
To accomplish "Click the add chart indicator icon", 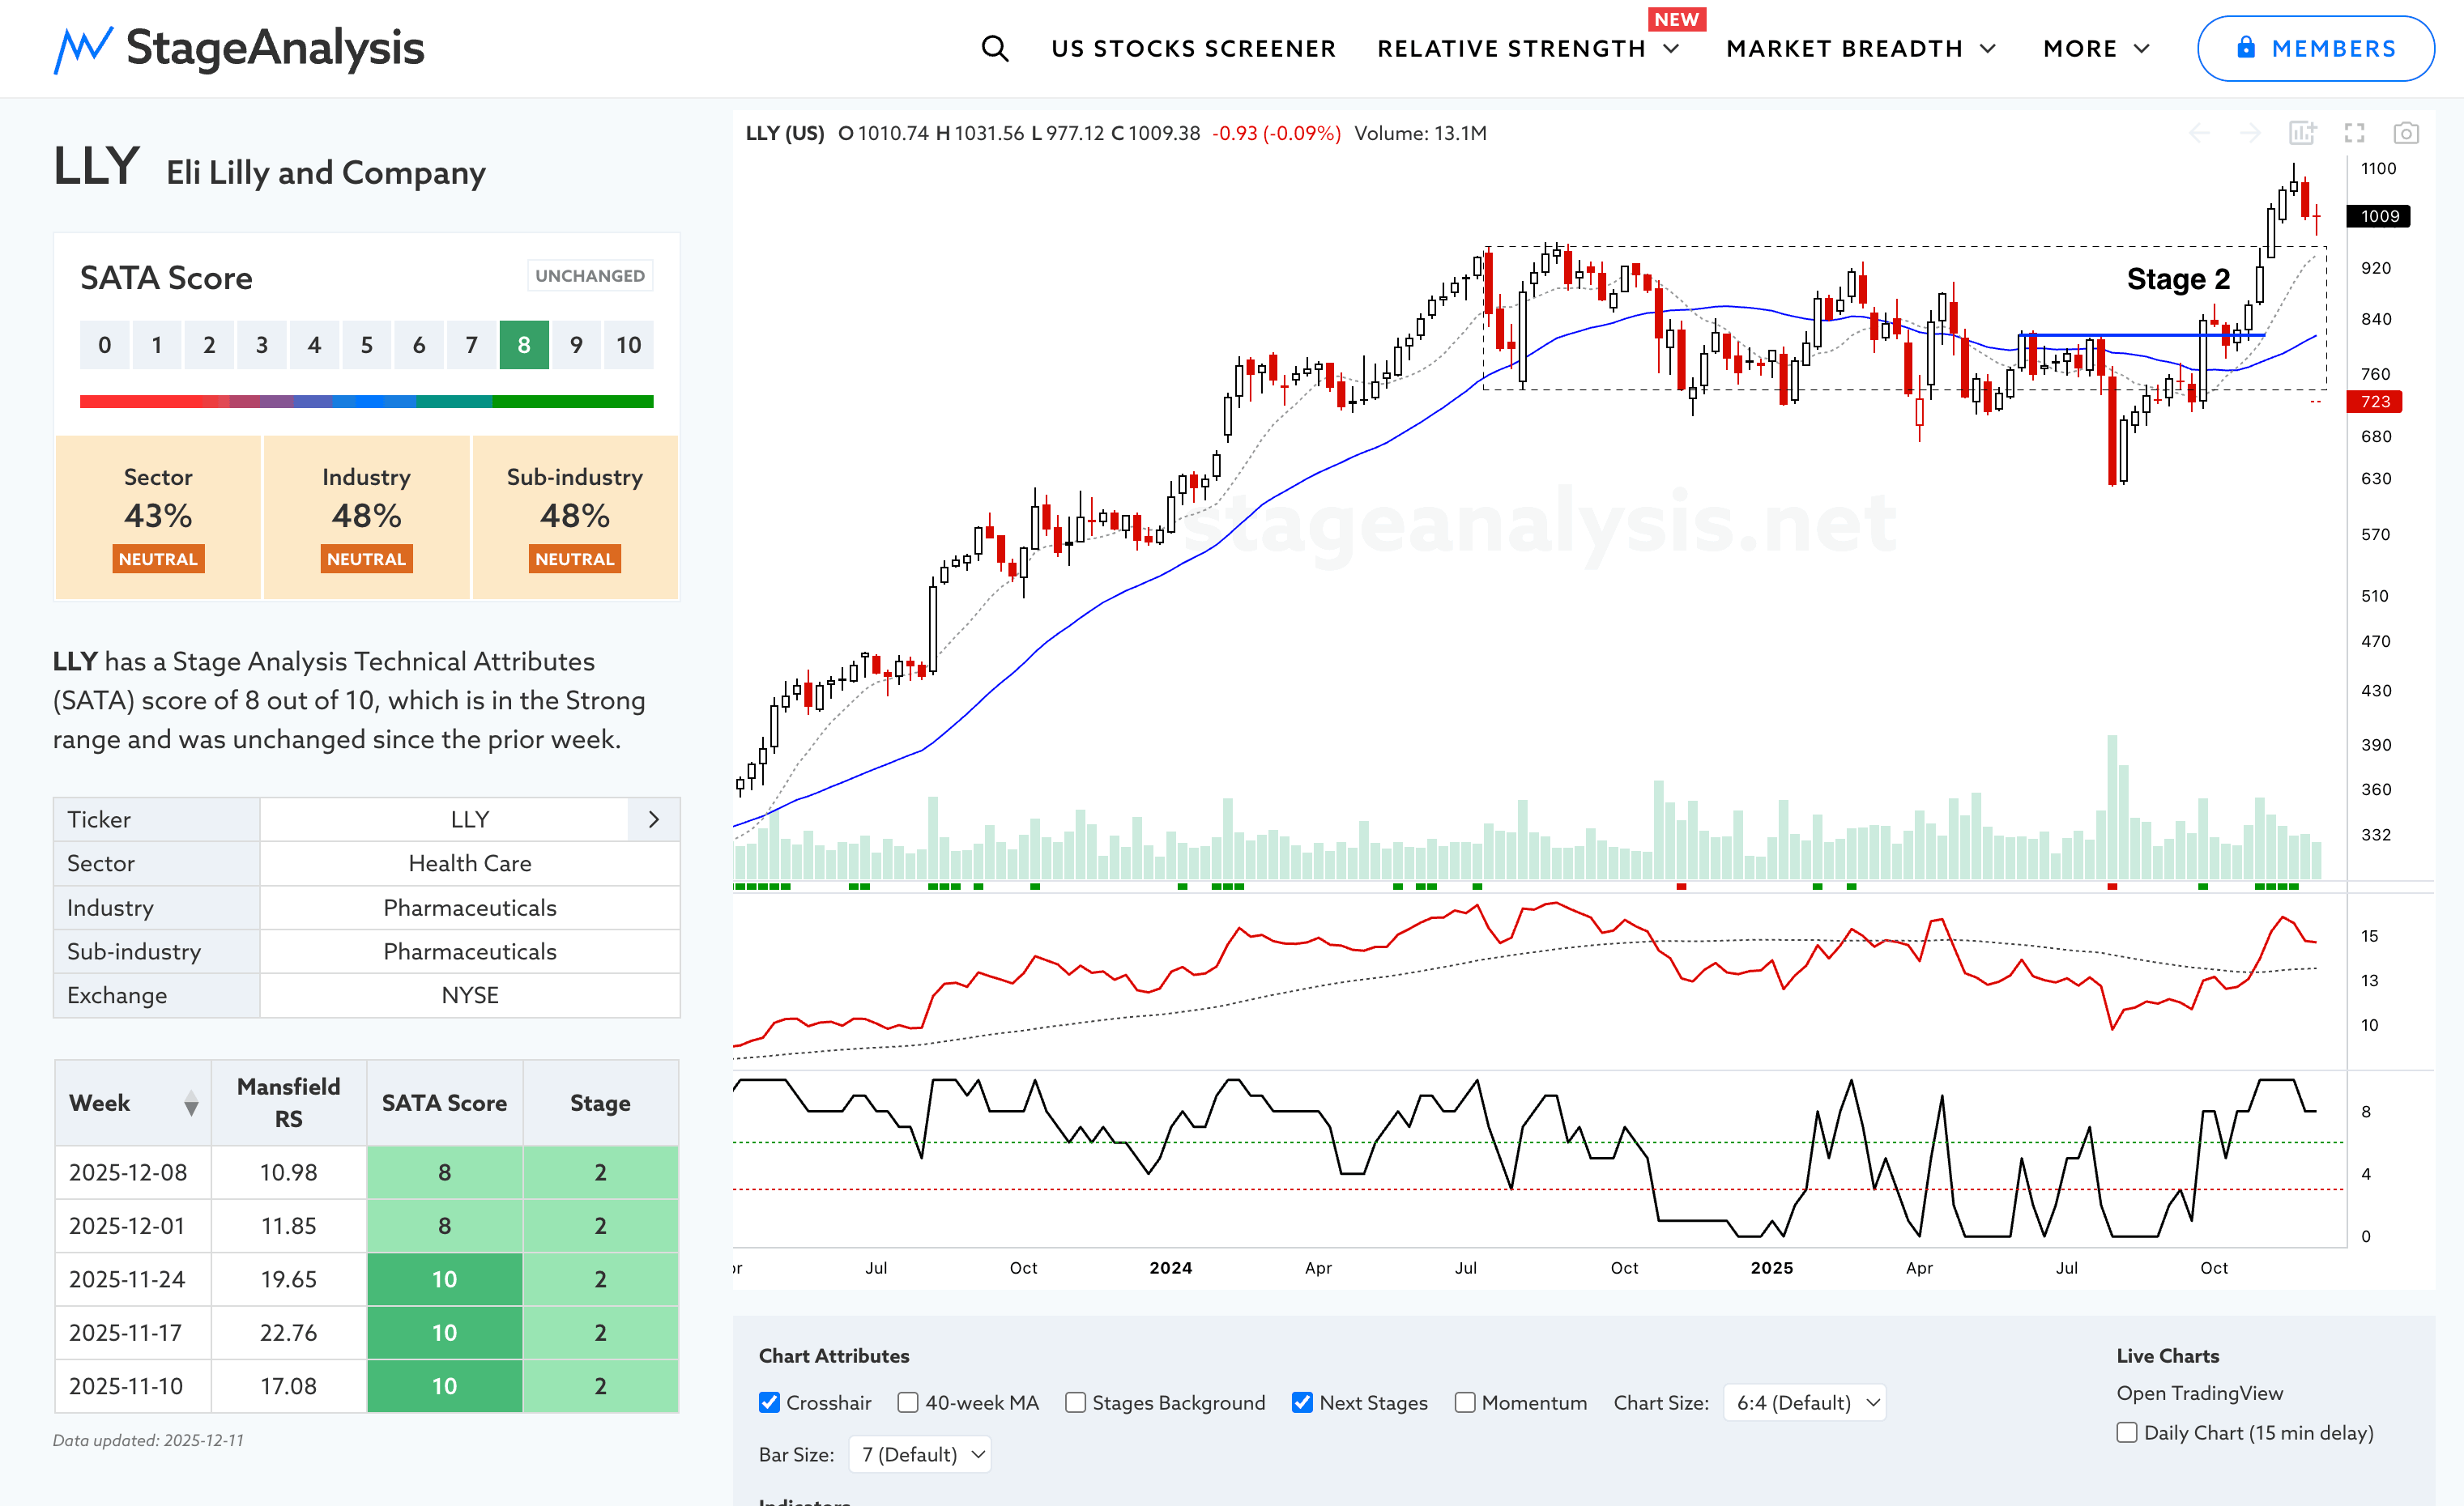I will pyautogui.click(x=2302, y=133).
